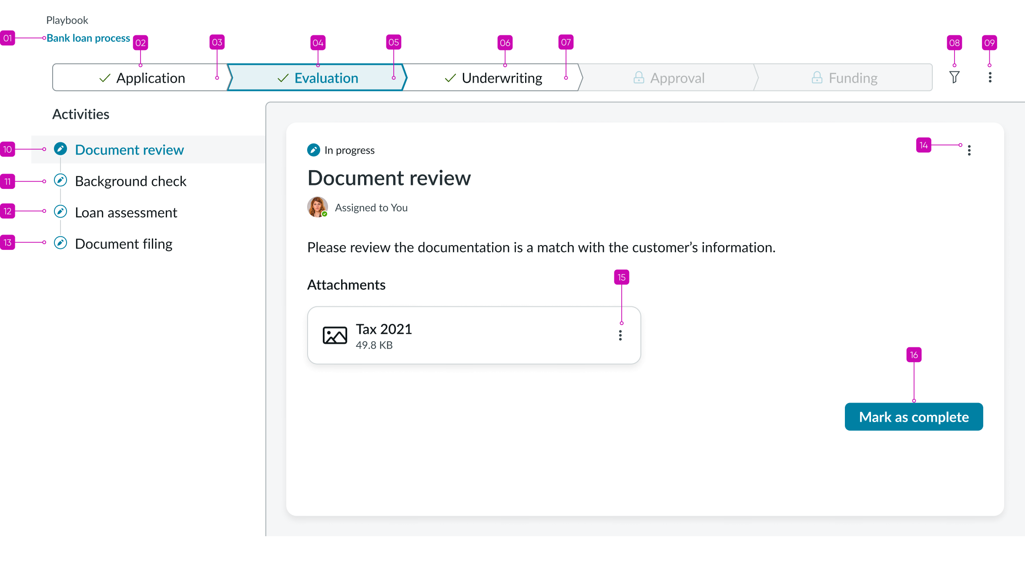Image resolution: width=1025 pixels, height=571 pixels.
Task: Open the playbook kebab menu beside filter
Action: pos(990,77)
